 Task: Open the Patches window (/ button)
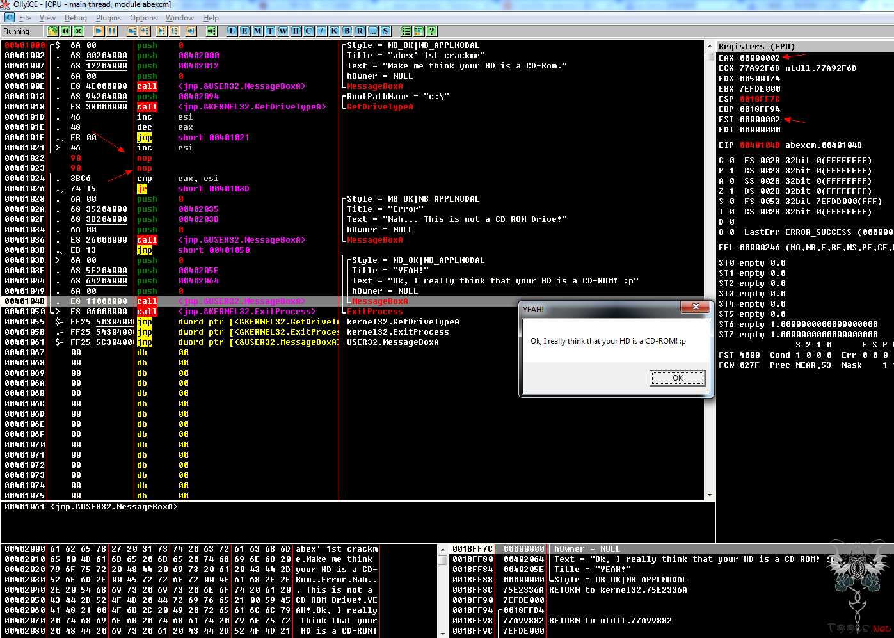click(x=321, y=31)
